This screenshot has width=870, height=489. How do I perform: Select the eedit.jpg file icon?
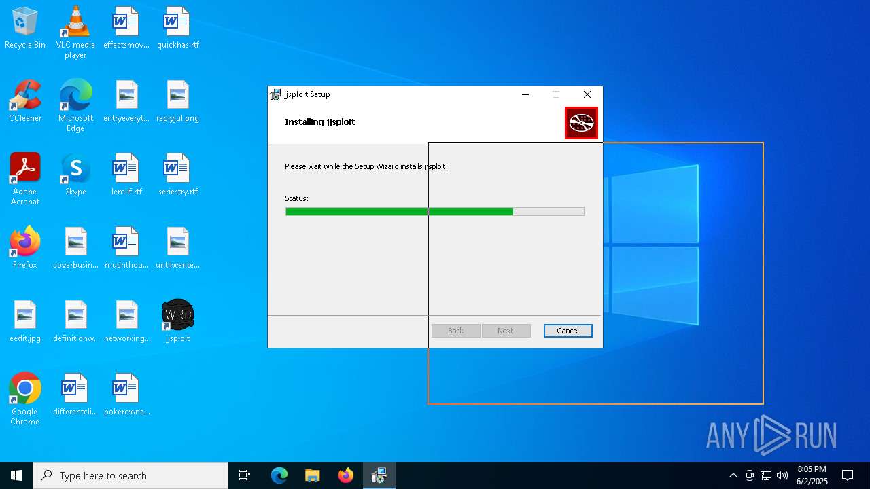click(25, 321)
